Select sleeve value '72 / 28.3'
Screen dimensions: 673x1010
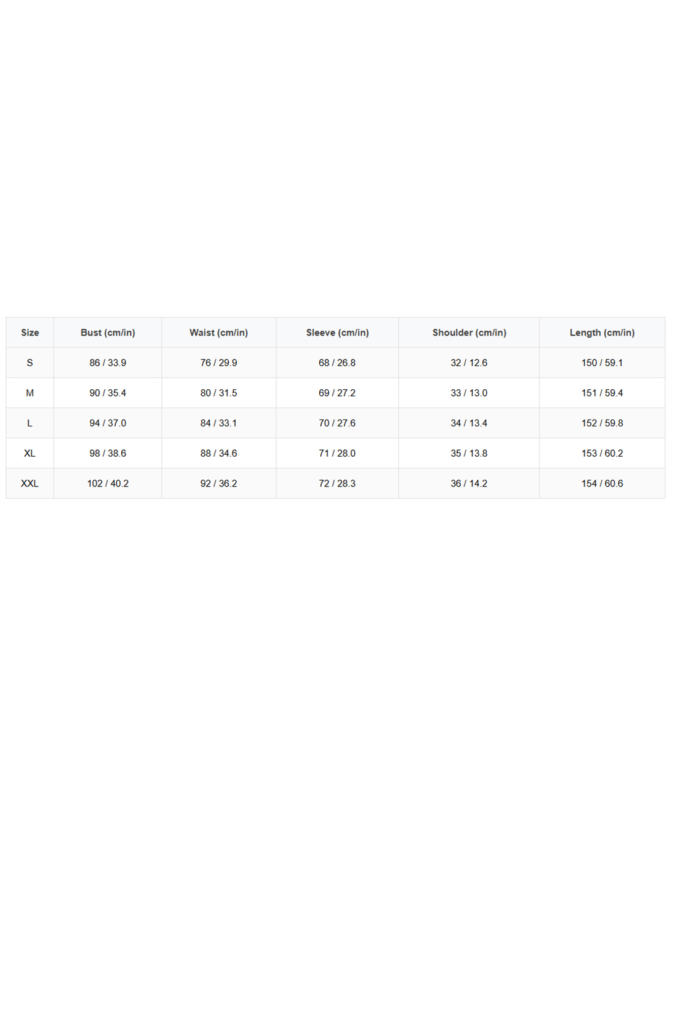(x=337, y=484)
